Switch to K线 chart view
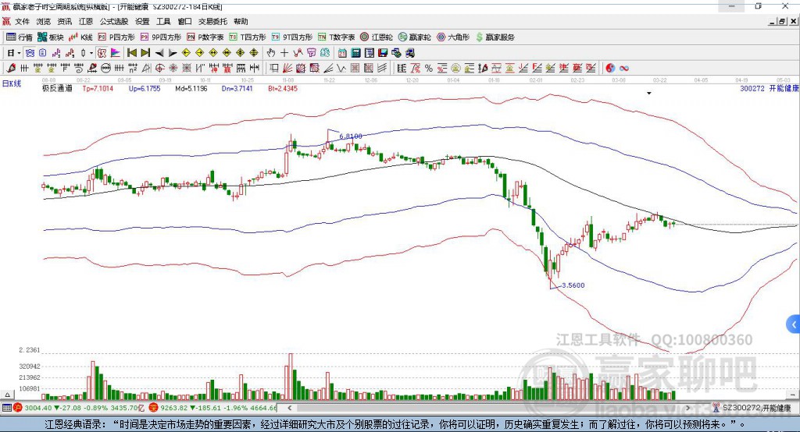The image size is (800, 432). coord(81,37)
